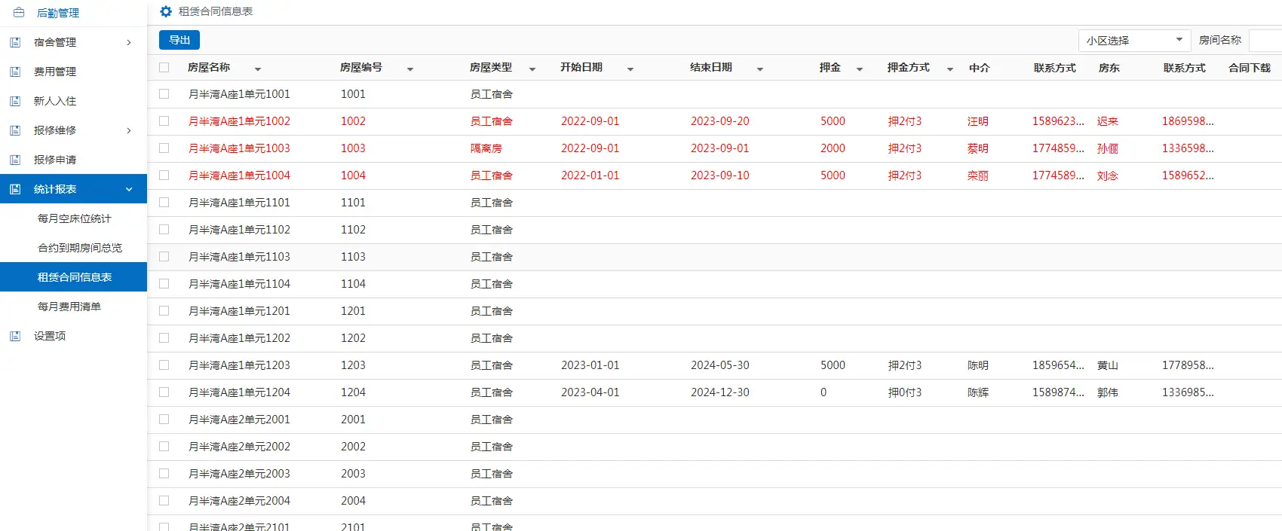This screenshot has height=531, width=1282.
Task: Click the 报修维修 sidebar icon
Action: [x=15, y=130]
